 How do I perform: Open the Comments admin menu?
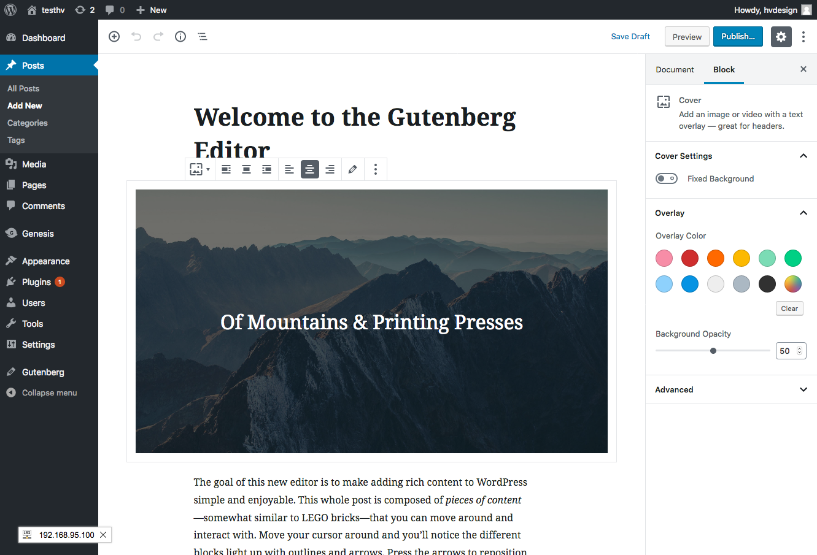[x=49, y=206]
